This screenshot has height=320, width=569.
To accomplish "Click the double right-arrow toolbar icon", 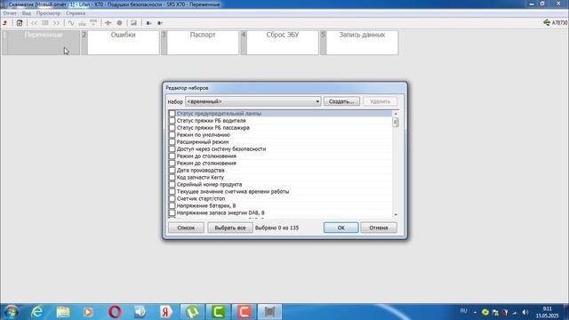I will (56, 23).
